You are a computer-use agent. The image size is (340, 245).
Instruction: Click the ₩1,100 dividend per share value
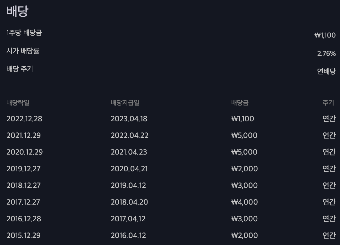[325, 35]
